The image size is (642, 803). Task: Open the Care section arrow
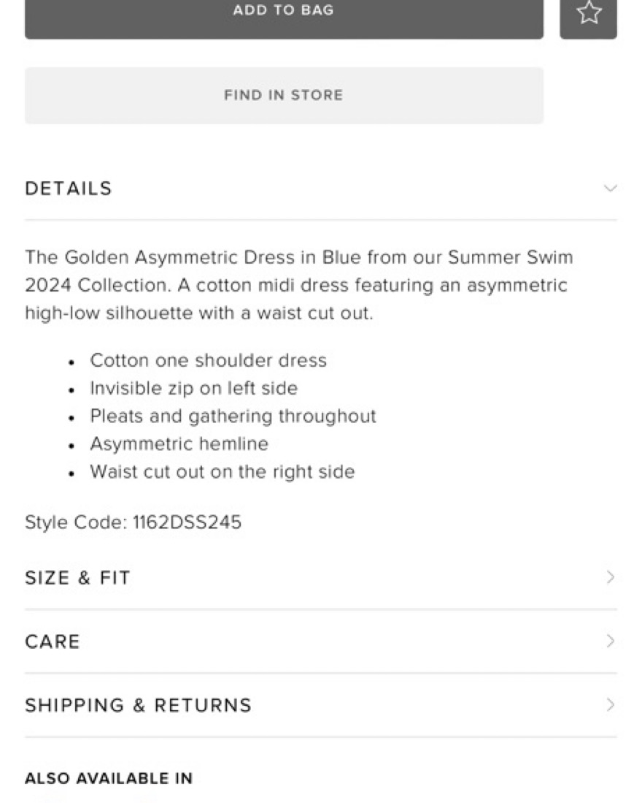pos(610,641)
